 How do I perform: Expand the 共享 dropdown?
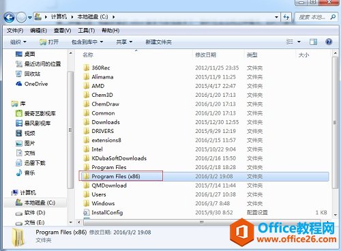click(124, 42)
